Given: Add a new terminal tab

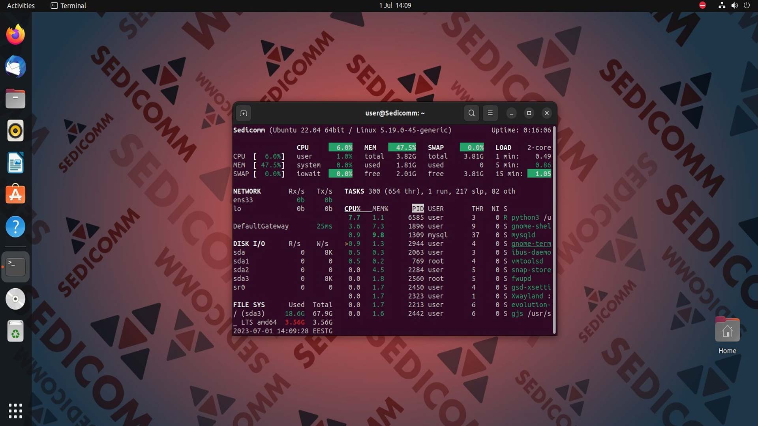Looking at the screenshot, I should point(244,113).
